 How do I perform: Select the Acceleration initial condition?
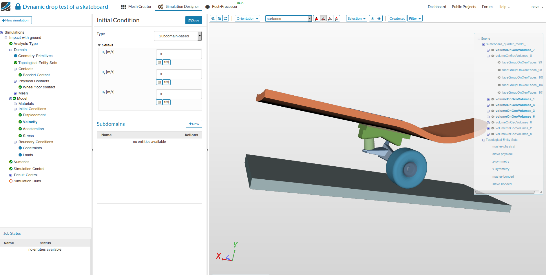33,129
